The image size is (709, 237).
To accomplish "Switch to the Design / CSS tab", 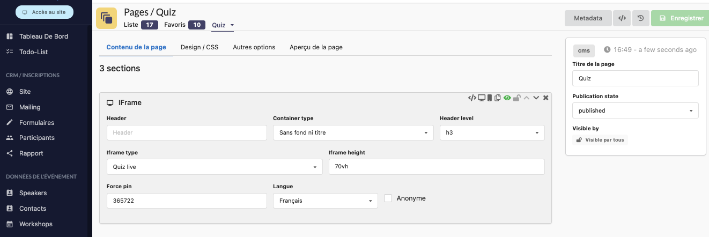I will (200, 47).
